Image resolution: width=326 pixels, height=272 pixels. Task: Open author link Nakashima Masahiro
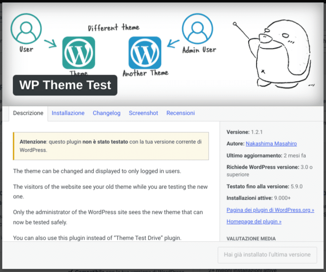tap(271, 143)
